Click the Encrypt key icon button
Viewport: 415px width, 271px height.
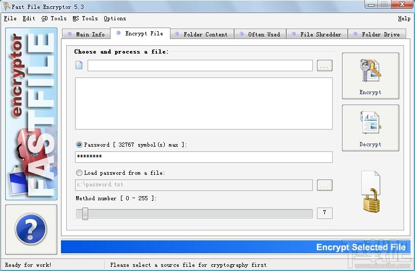coord(370,75)
